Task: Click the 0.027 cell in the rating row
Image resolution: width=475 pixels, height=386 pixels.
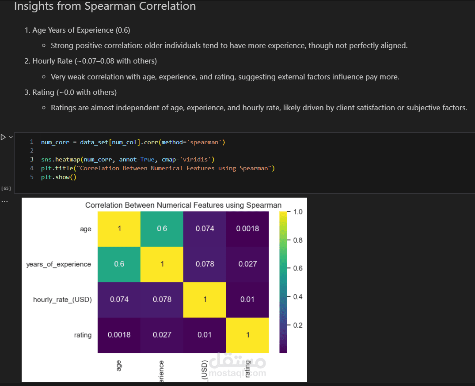Action: click(x=162, y=335)
